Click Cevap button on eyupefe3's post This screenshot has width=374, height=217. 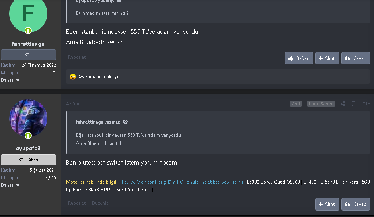click(355, 204)
